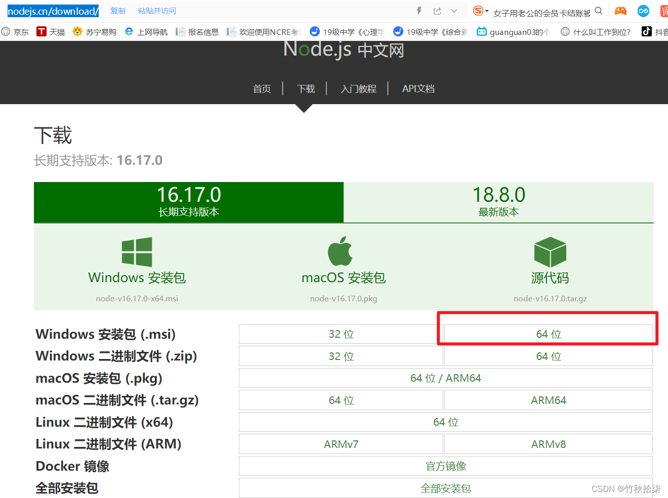The image size is (668, 498).
Task: Download macOS tar.gz ARM64
Action: coord(549,400)
